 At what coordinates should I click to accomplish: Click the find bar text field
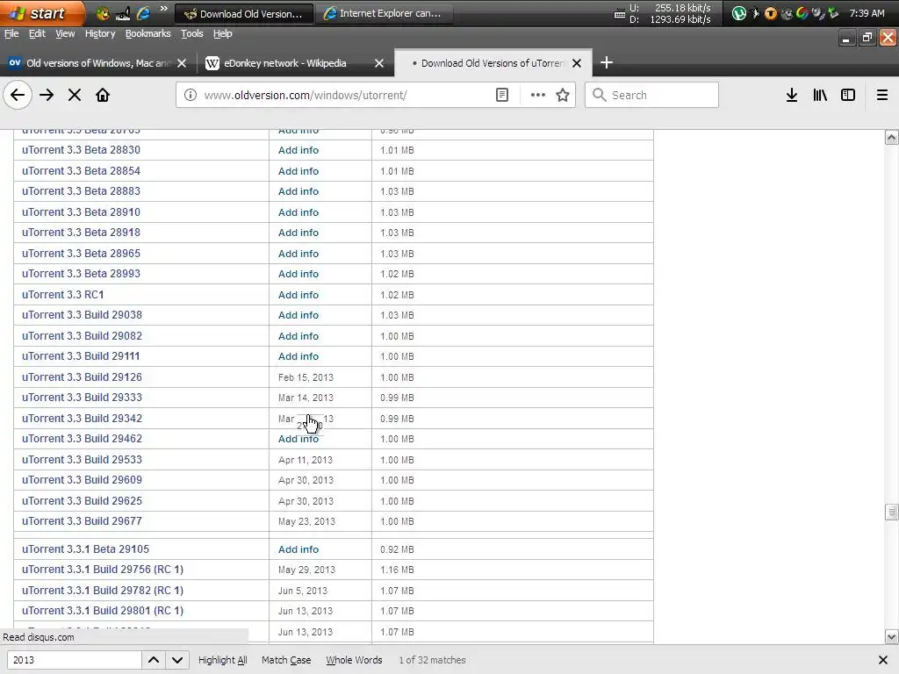tap(75, 660)
